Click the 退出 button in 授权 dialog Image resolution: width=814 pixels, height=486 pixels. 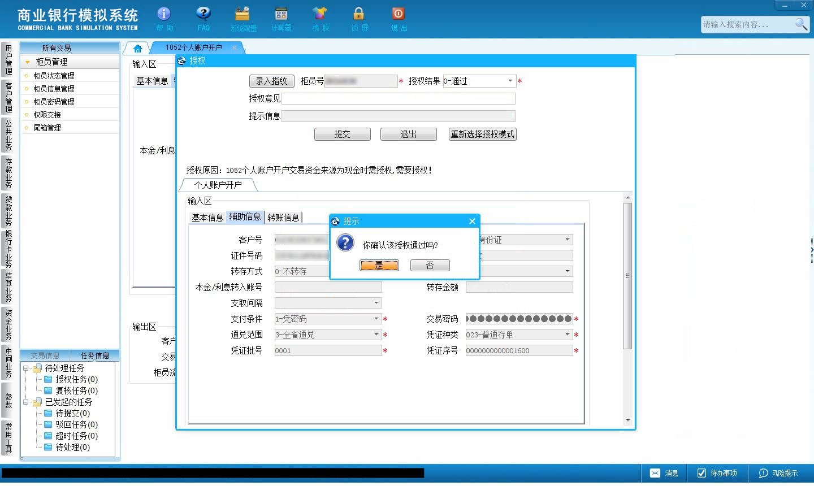408,134
